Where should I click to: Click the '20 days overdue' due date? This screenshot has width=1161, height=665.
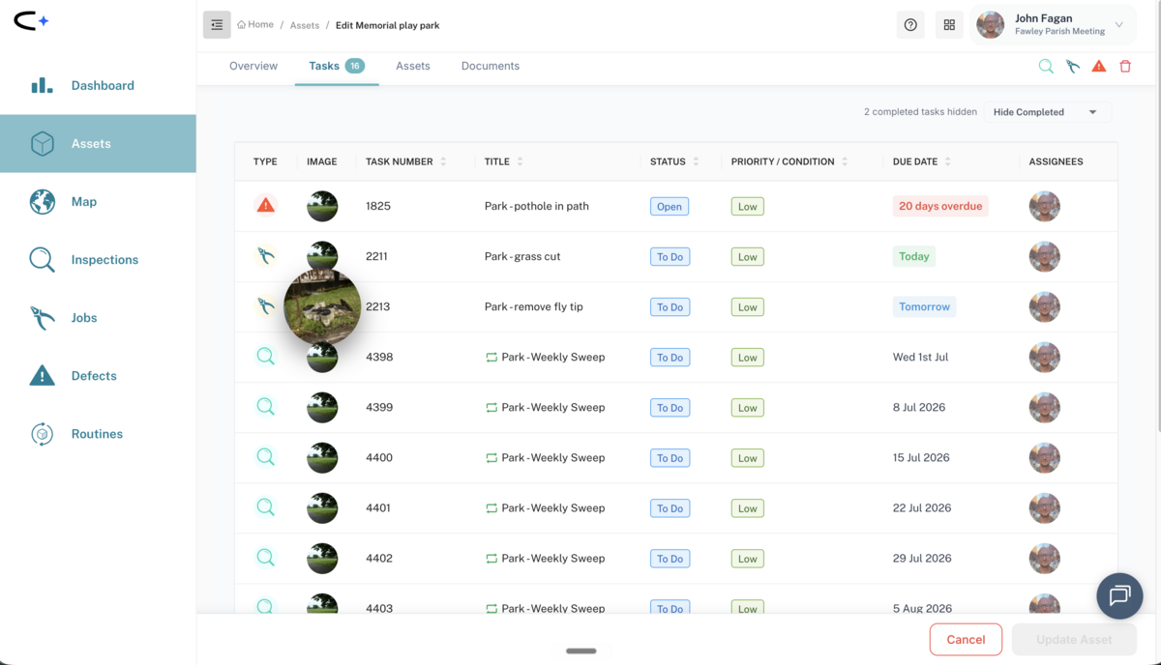coord(940,206)
